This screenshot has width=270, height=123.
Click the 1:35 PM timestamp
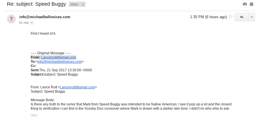(208, 17)
